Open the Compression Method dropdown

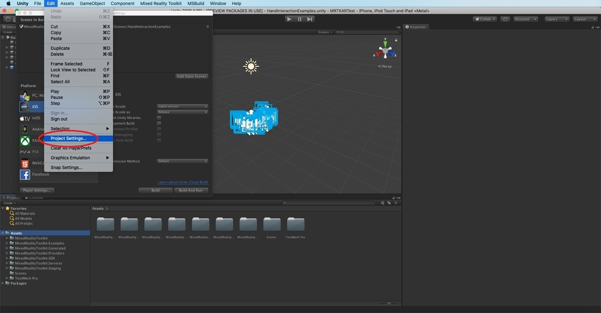coord(182,161)
